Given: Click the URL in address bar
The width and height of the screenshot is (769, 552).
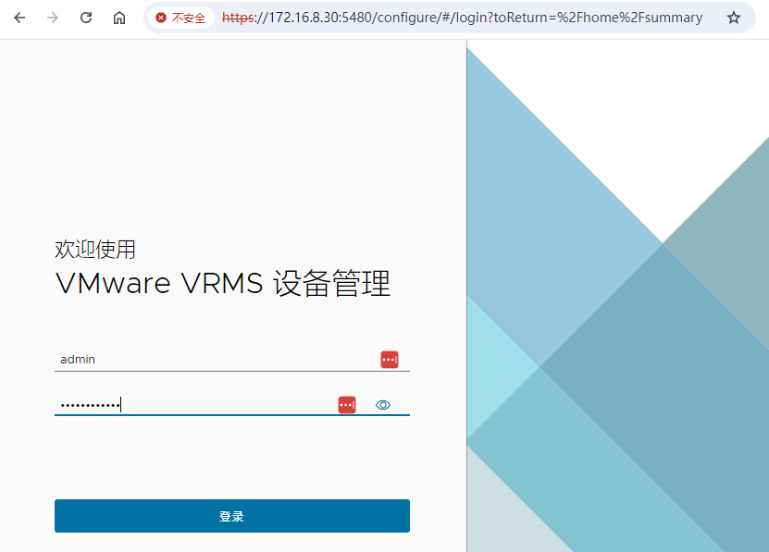Looking at the screenshot, I should pos(462,18).
